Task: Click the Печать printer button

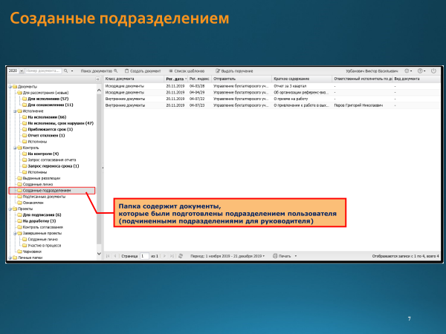Action: coord(281,255)
